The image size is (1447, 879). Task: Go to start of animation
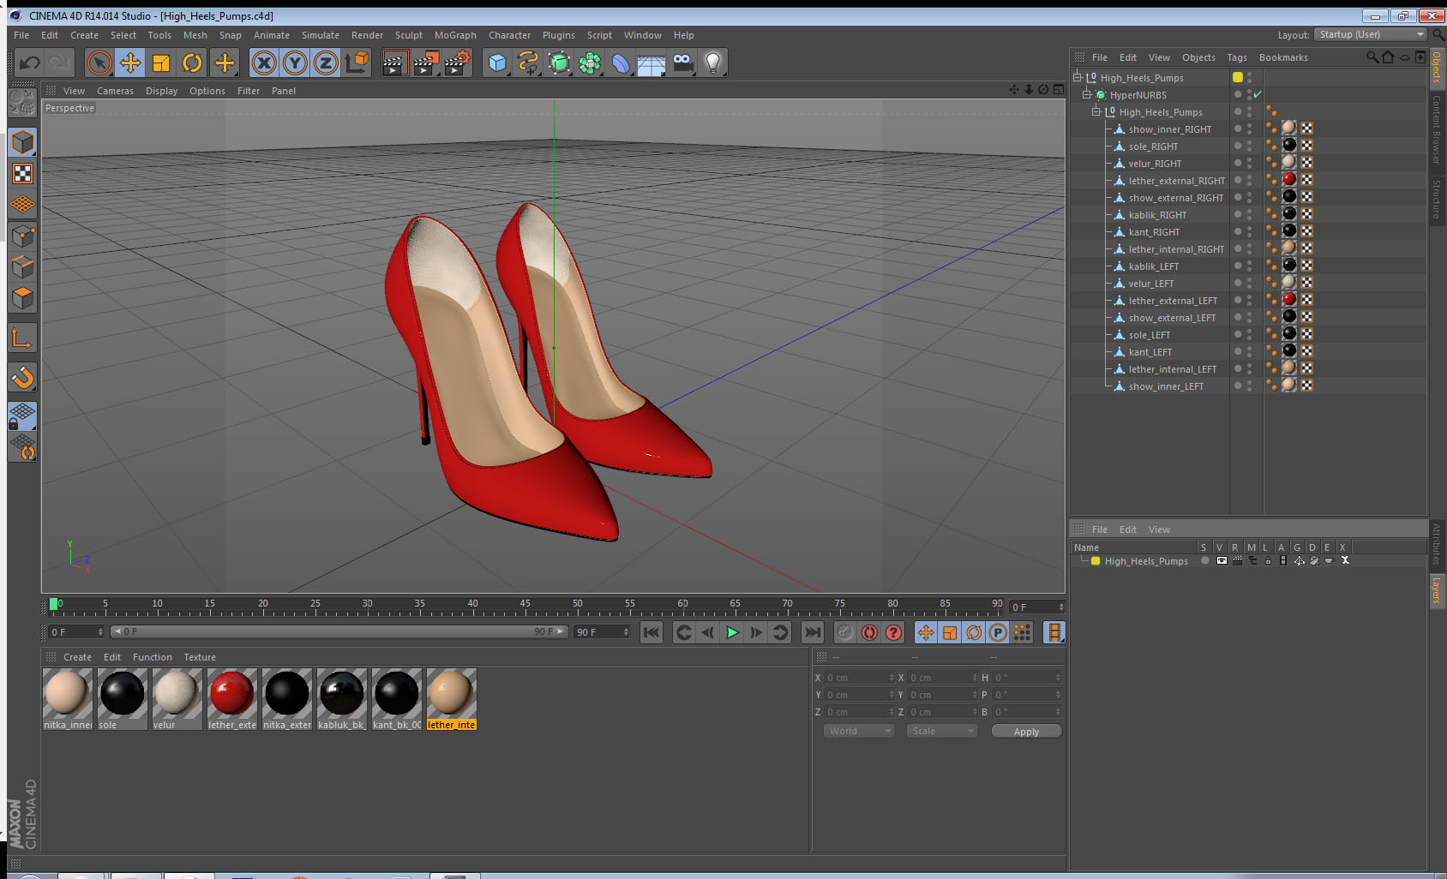coord(651,632)
